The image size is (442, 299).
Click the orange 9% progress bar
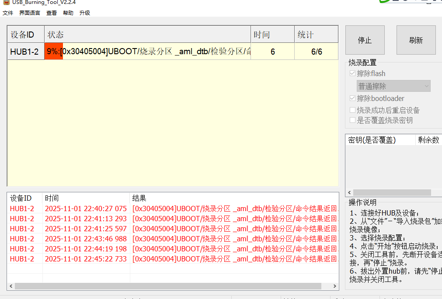click(x=54, y=52)
